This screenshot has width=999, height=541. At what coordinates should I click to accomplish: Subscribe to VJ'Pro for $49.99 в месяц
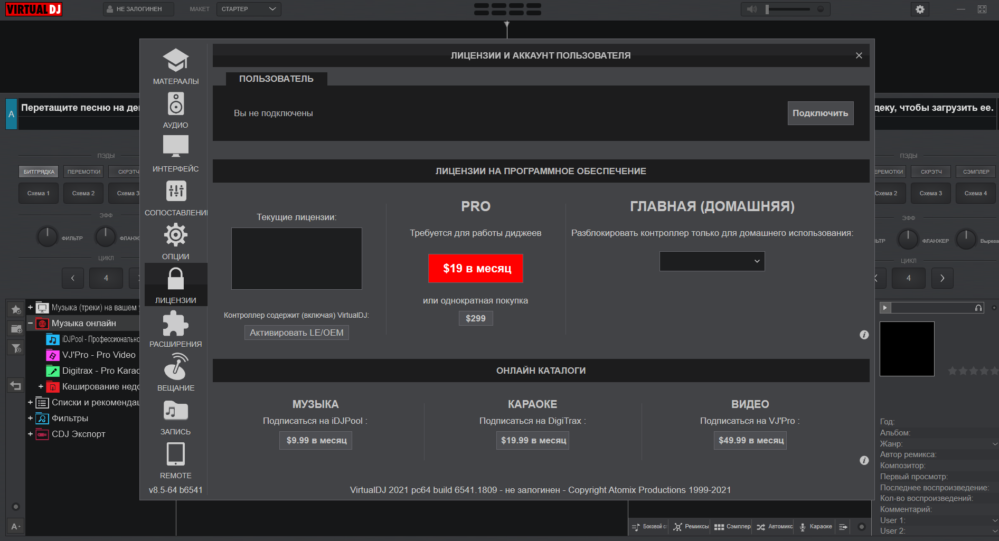click(x=750, y=440)
